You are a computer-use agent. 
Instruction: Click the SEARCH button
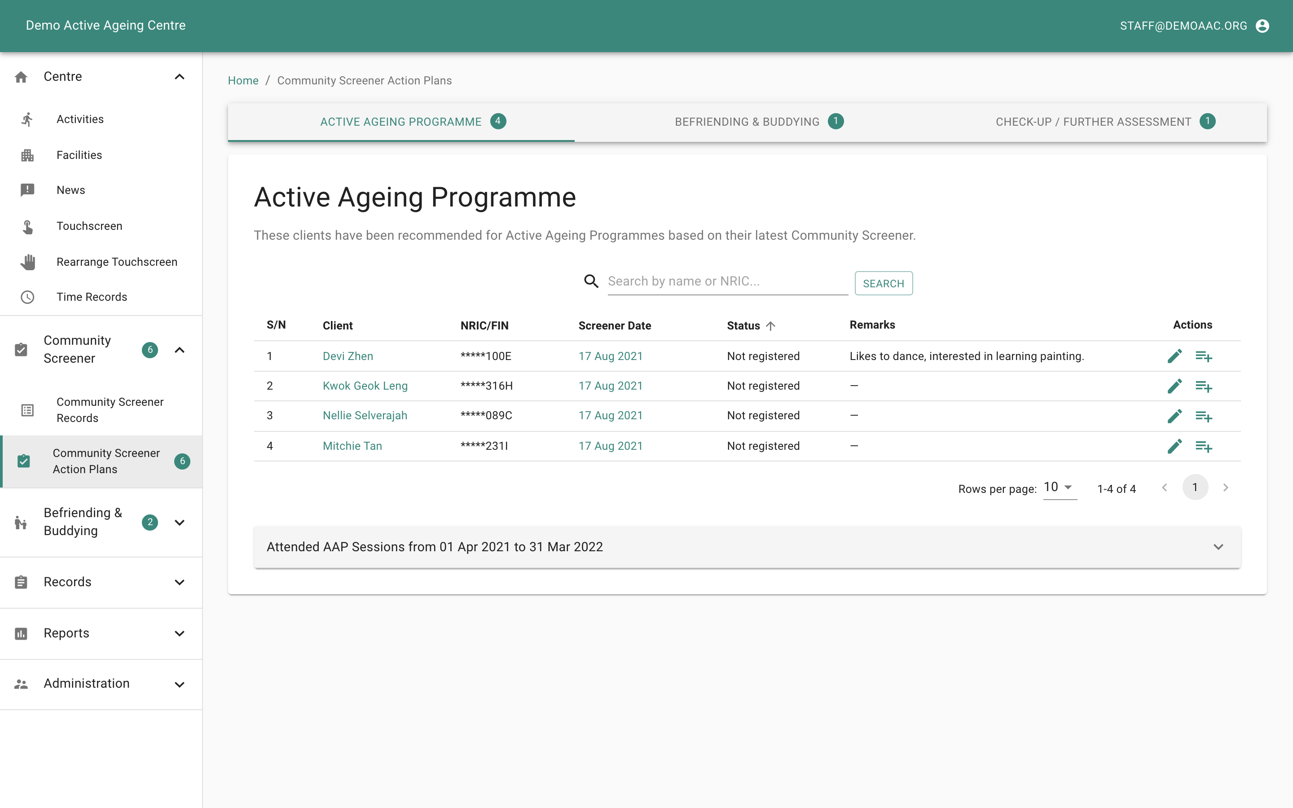click(883, 283)
